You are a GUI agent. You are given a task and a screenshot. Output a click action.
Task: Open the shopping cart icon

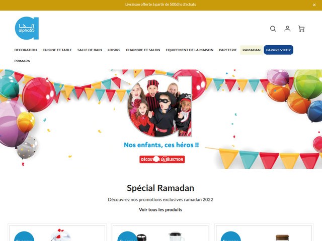pyautogui.click(x=301, y=29)
